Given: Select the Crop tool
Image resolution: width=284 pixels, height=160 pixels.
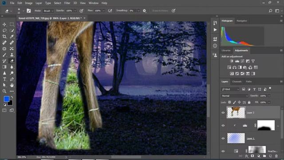Looking at the screenshot, I should (x=4, y=36).
